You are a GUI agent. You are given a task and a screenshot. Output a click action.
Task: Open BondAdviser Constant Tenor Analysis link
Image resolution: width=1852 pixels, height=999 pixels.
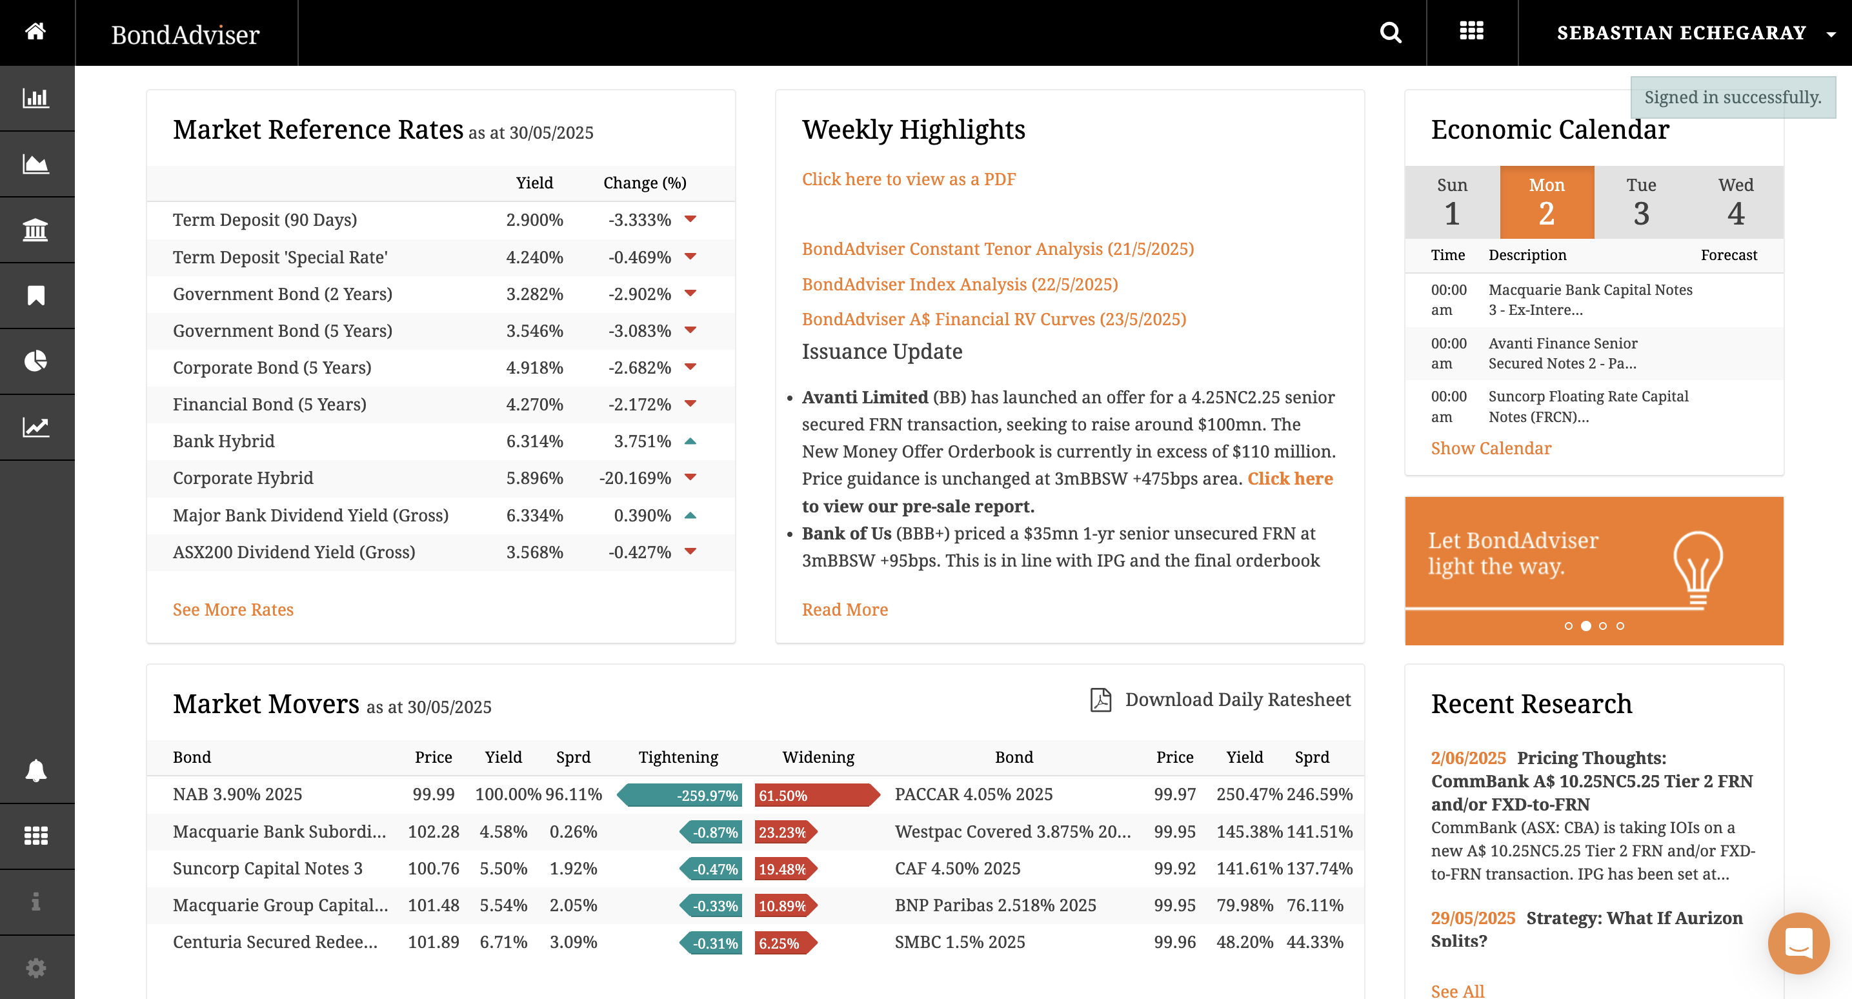(998, 249)
